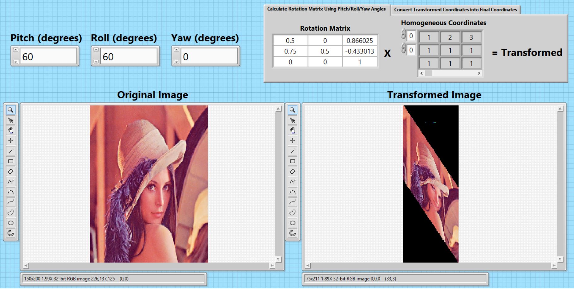This screenshot has width=574, height=289.
Task: Select the Freehand Region tool in Transformed Image palette
Action: click(x=293, y=213)
